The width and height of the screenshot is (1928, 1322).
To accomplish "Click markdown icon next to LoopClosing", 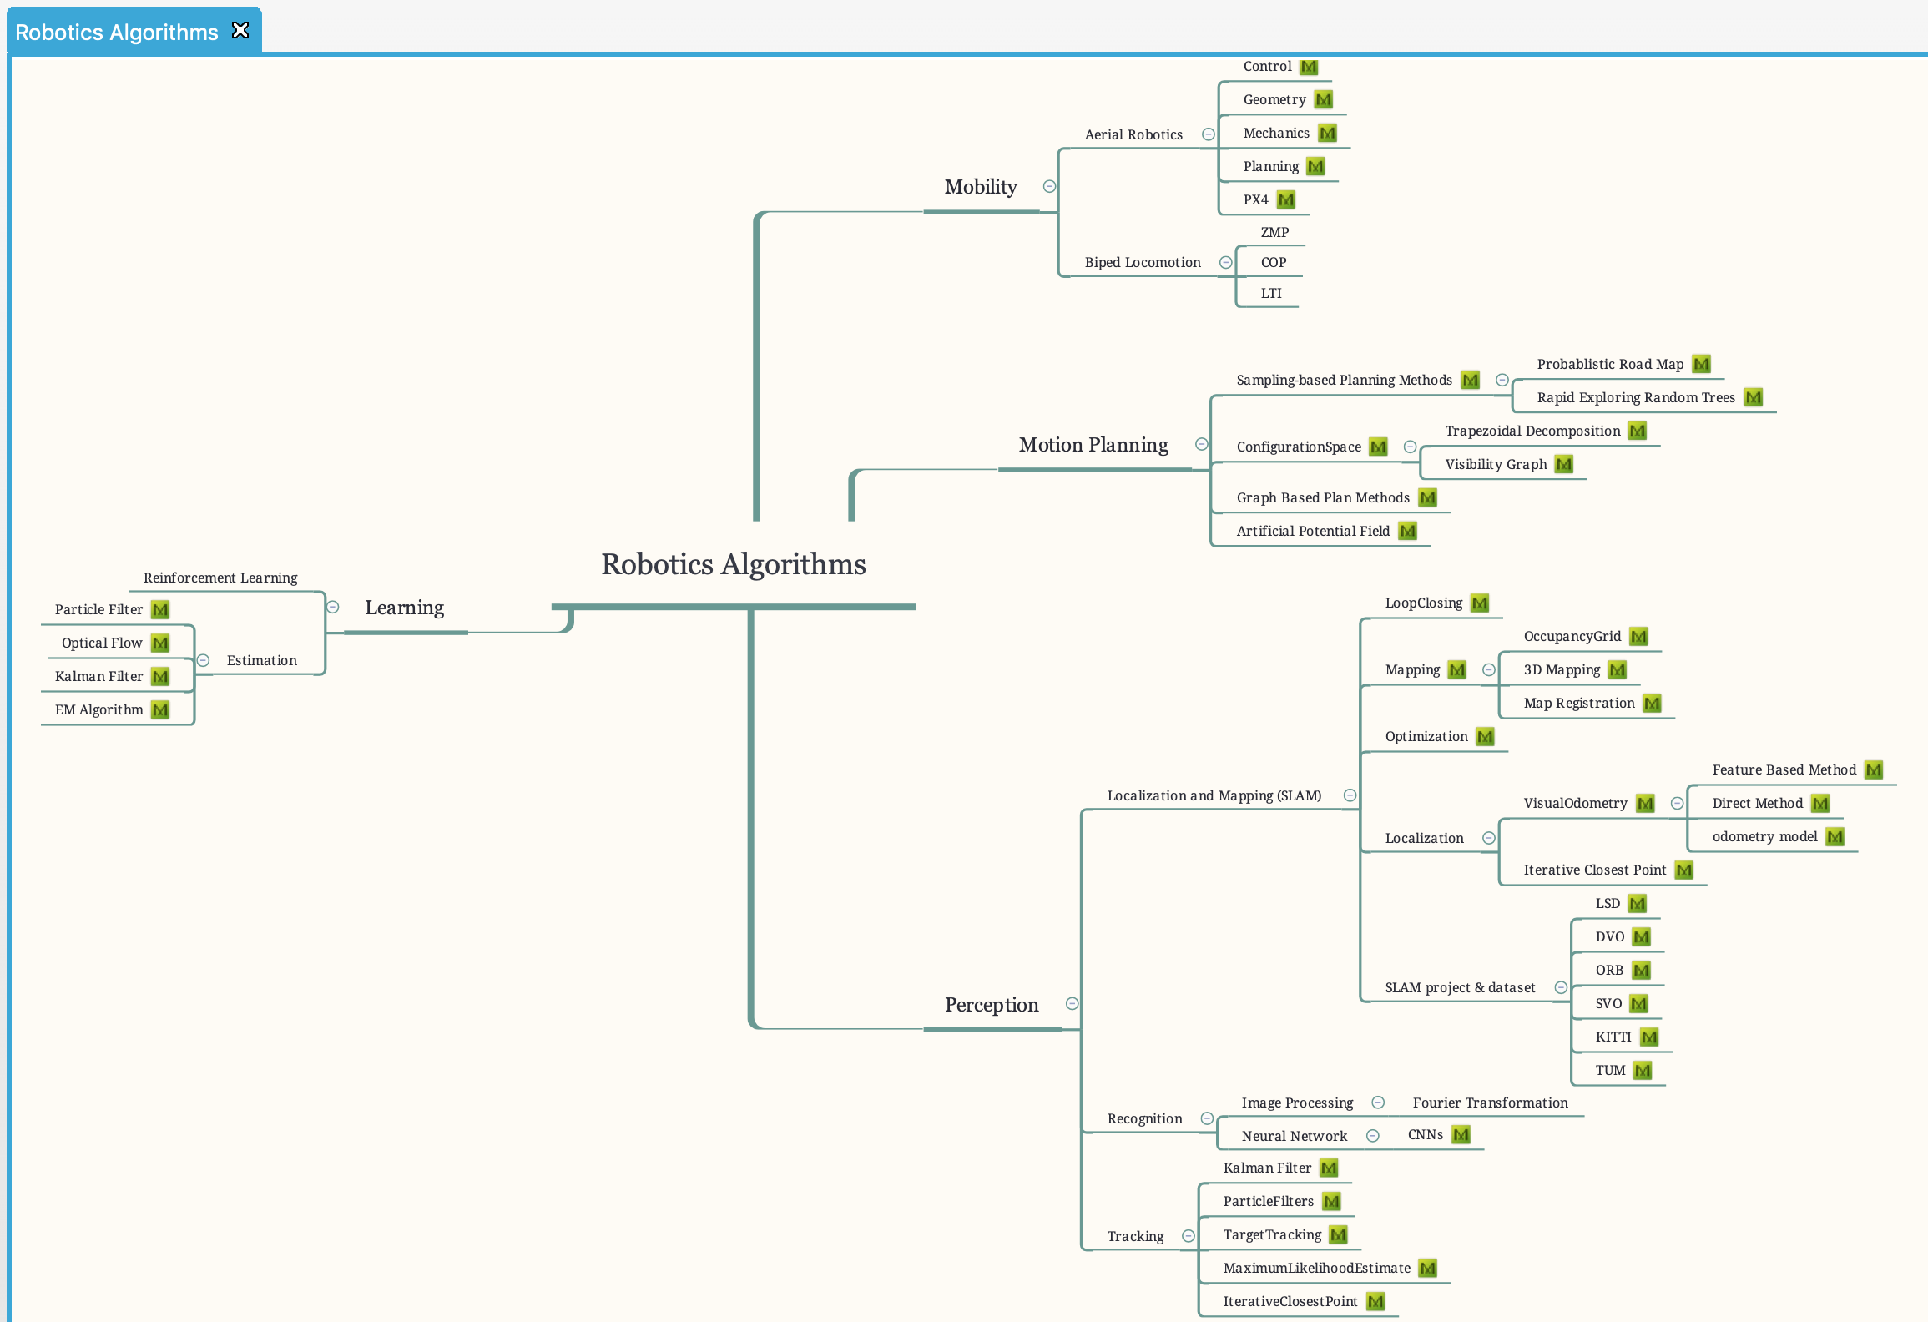I will point(1479,603).
